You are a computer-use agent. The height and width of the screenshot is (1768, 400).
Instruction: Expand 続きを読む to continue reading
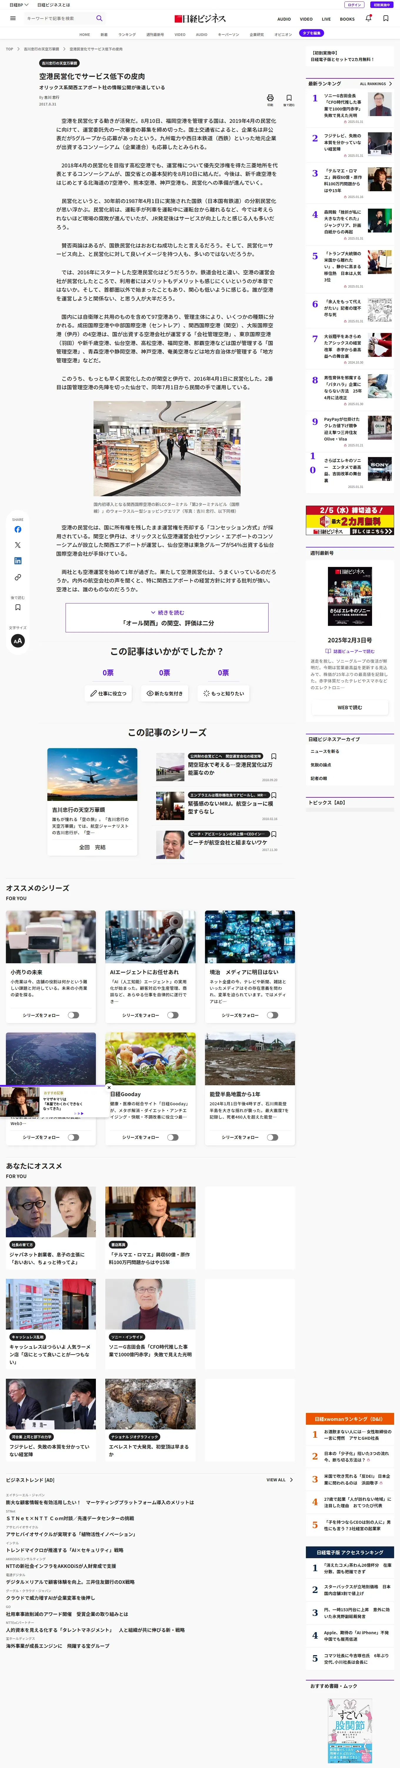click(x=167, y=617)
